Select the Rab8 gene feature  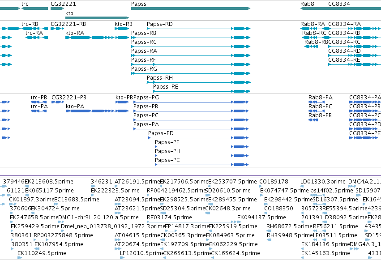(x=313, y=9)
